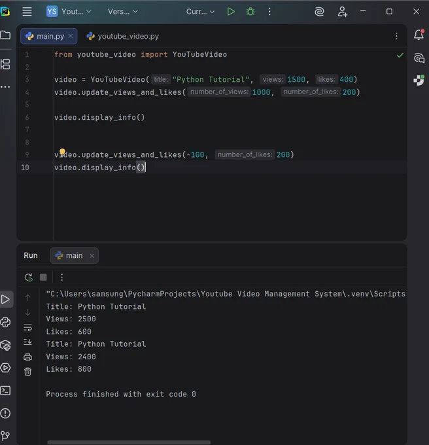Click the "Likes: 800" output line
This screenshot has width=429, height=445.
point(69,369)
